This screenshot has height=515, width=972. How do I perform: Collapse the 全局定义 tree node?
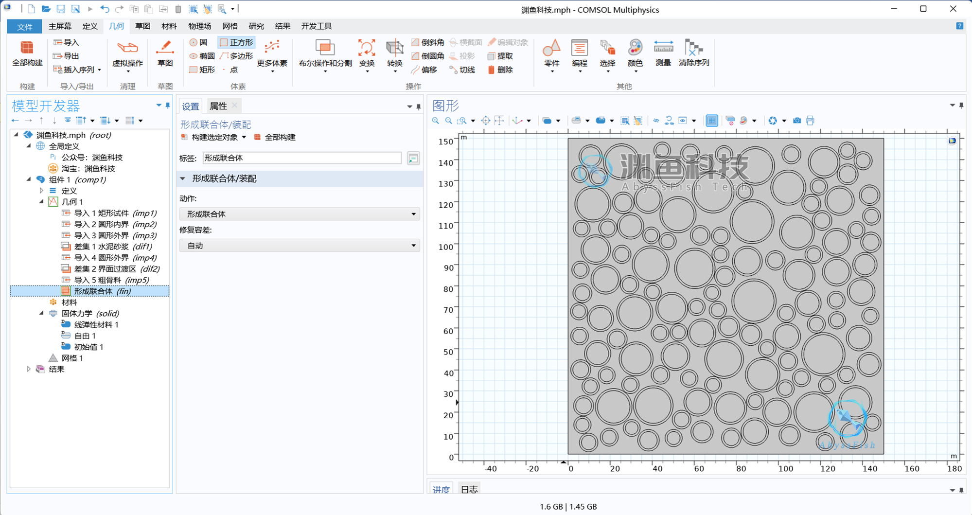coord(29,146)
